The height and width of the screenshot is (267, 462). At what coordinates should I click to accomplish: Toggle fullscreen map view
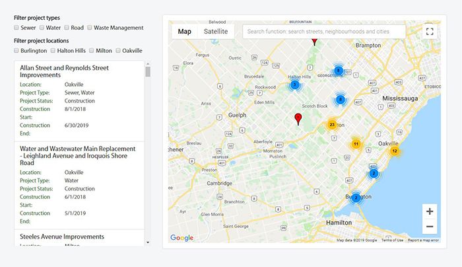(x=430, y=31)
